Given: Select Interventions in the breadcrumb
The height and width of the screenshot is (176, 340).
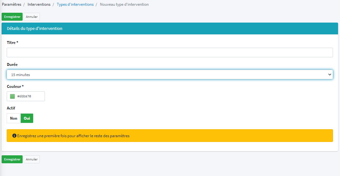Looking at the screenshot, I should click(39, 4).
